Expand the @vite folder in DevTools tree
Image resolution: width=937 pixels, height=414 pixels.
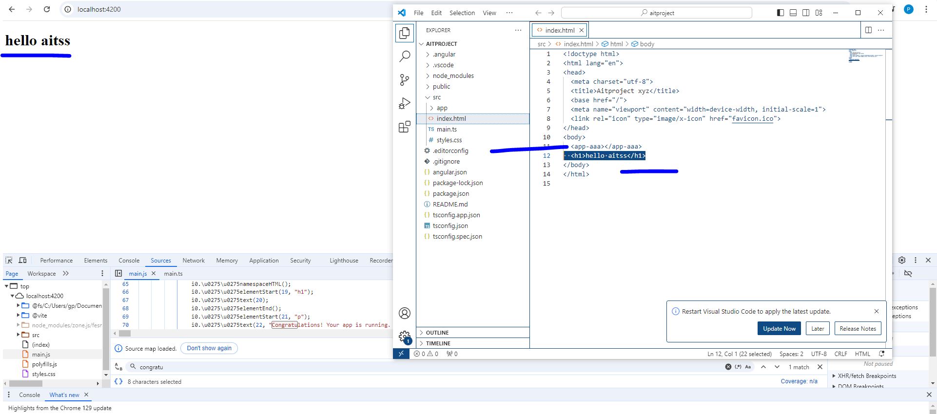point(19,316)
